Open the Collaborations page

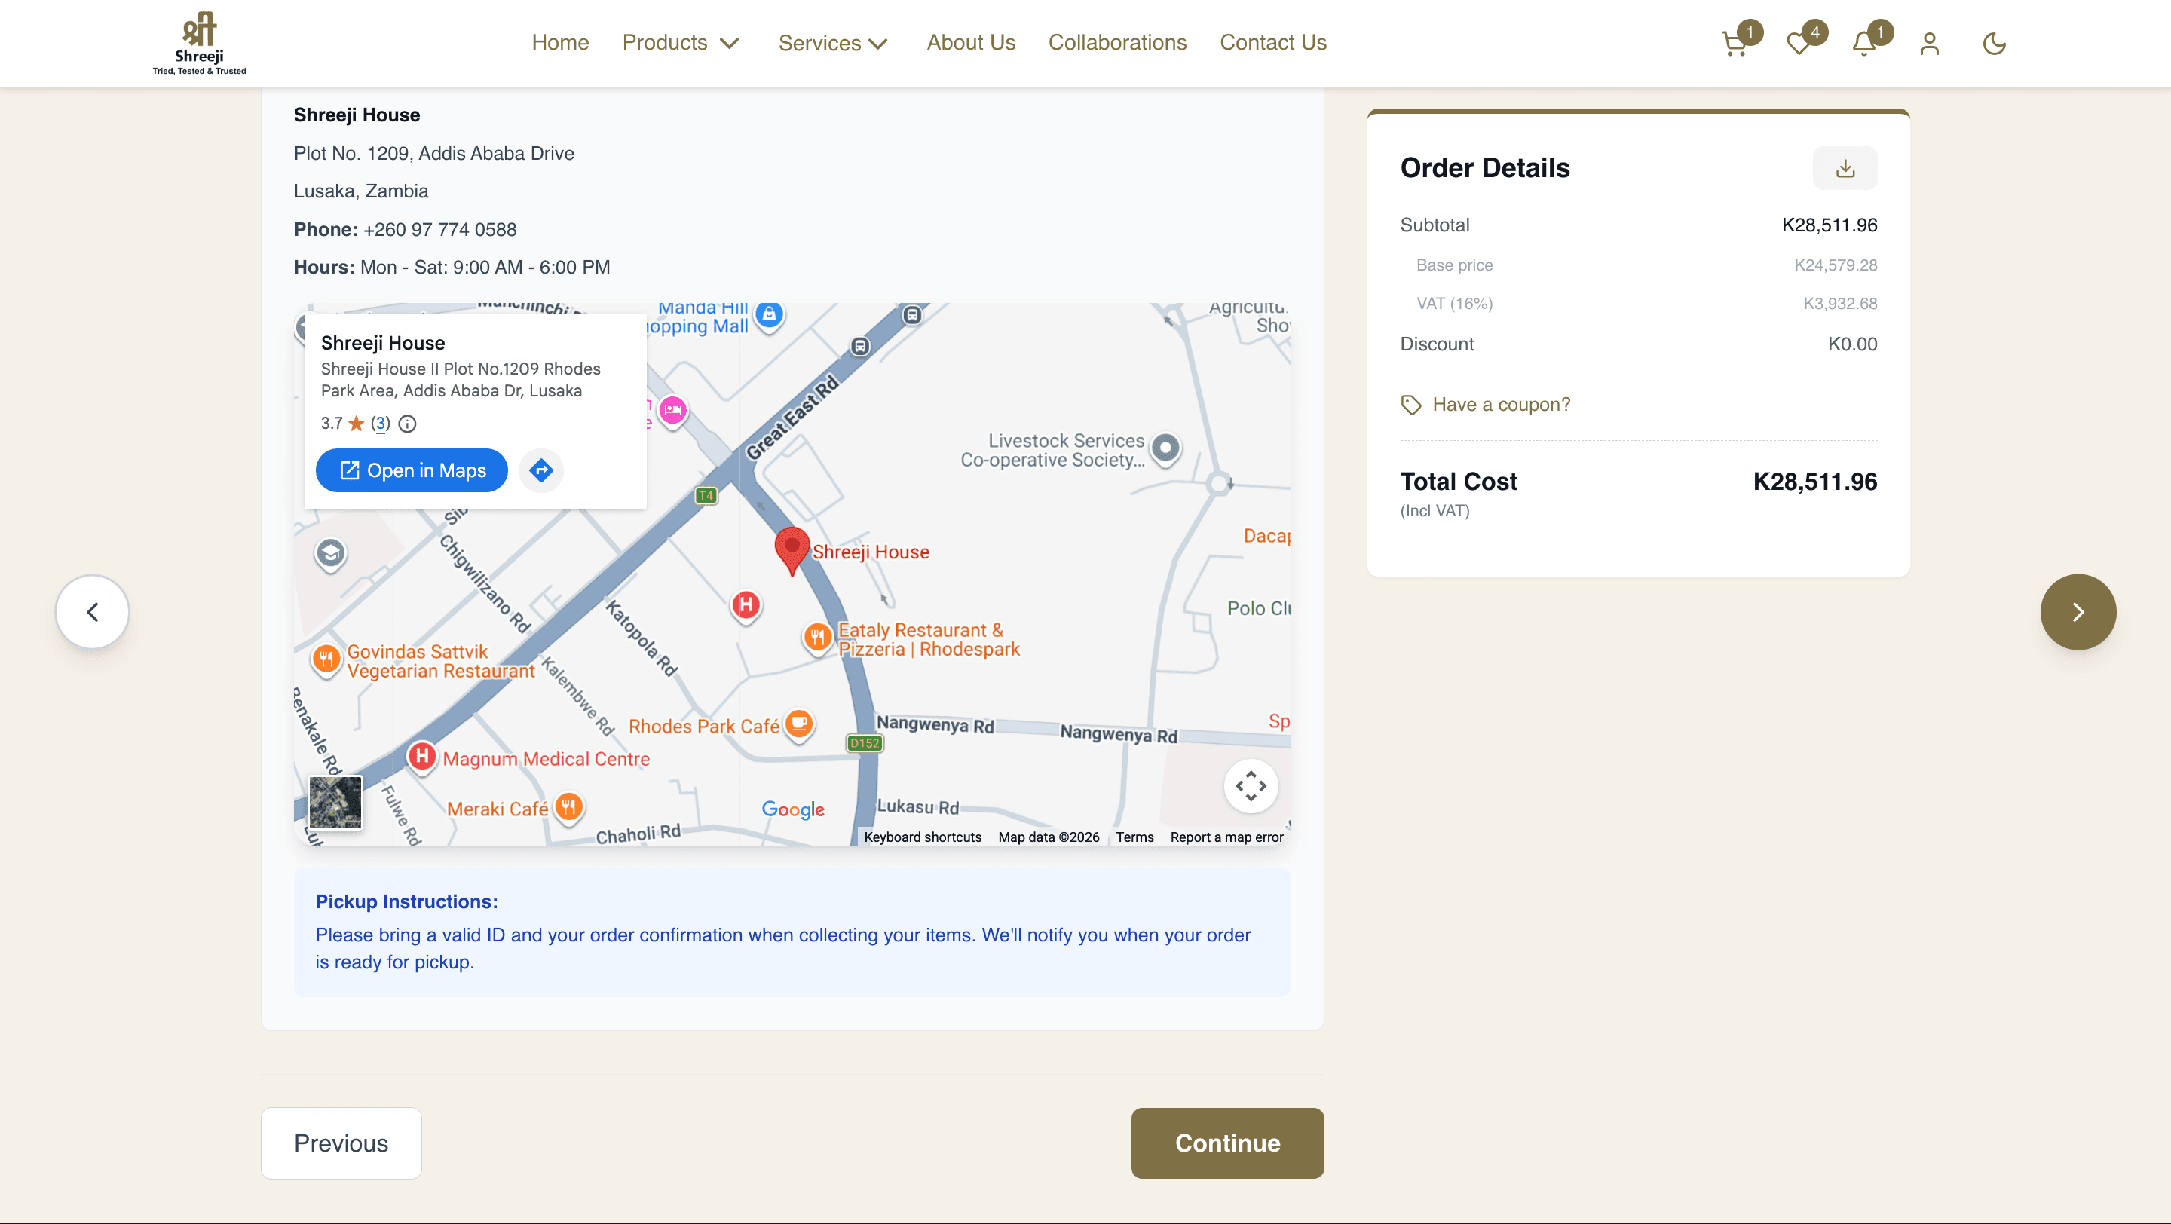[1116, 43]
